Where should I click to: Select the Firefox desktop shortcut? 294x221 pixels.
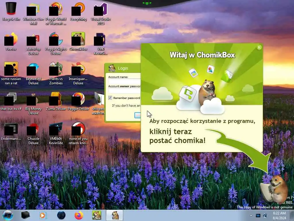click(11, 41)
